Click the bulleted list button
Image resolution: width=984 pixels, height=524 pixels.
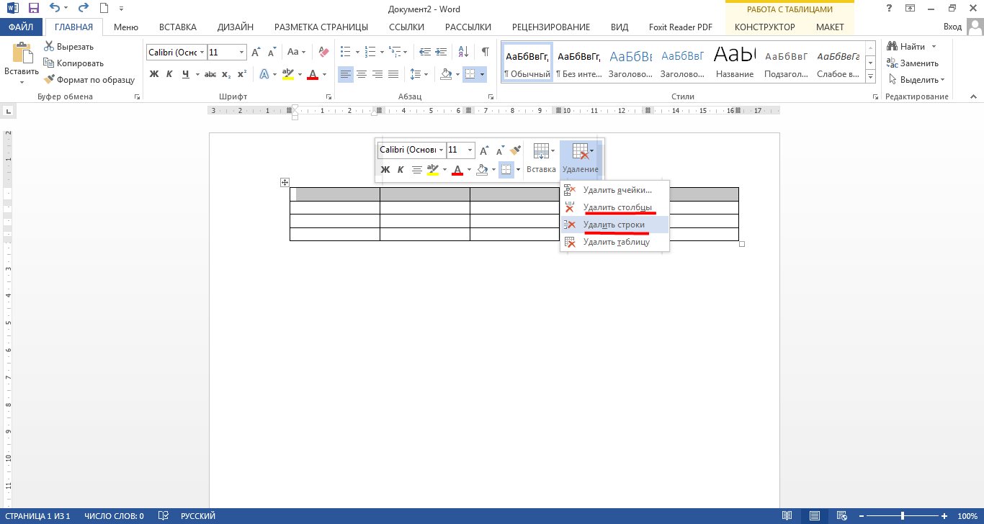[x=345, y=52]
